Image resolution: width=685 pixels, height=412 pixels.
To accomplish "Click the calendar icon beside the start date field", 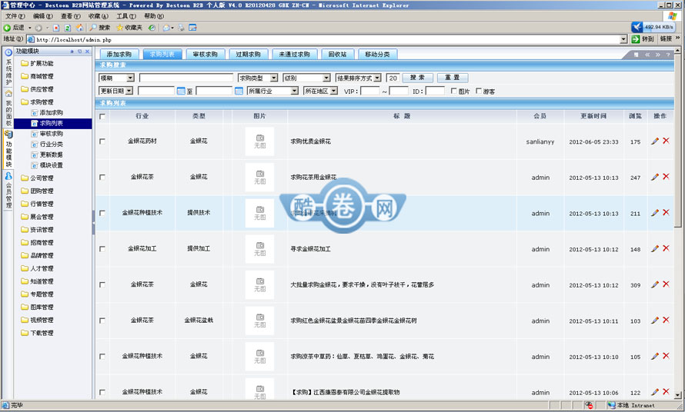I will coord(182,91).
